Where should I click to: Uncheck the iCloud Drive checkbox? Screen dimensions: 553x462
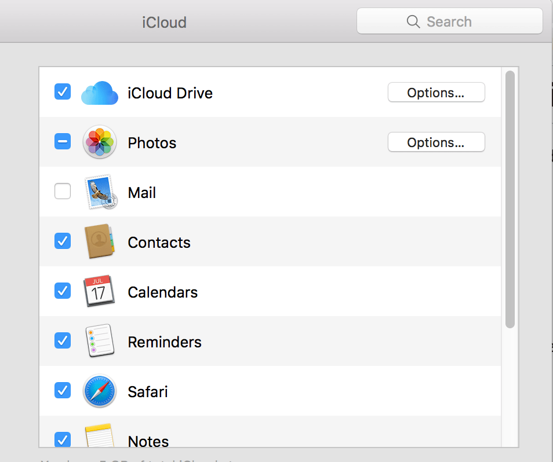click(x=63, y=91)
